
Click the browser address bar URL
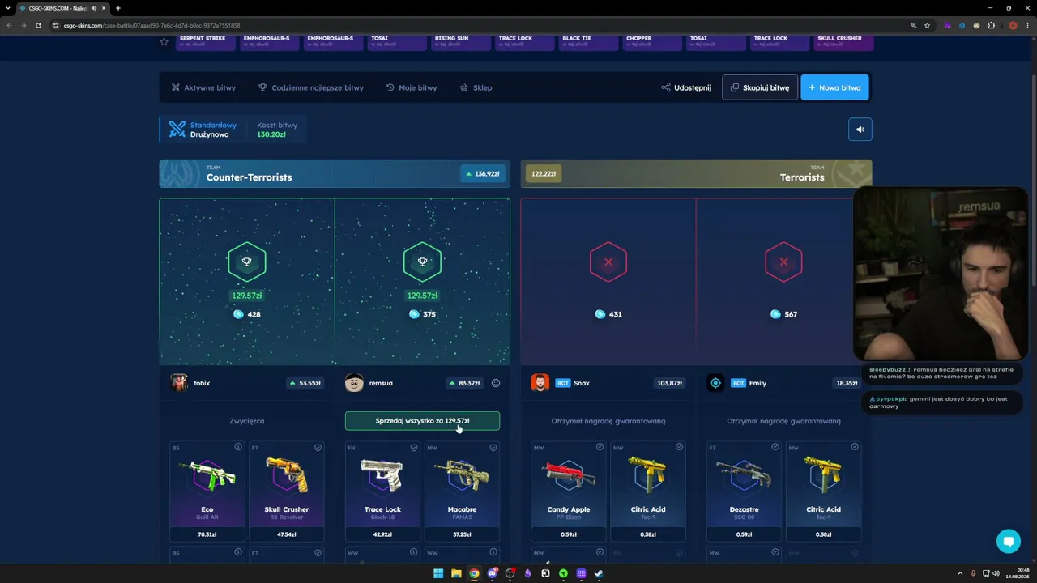click(152, 25)
